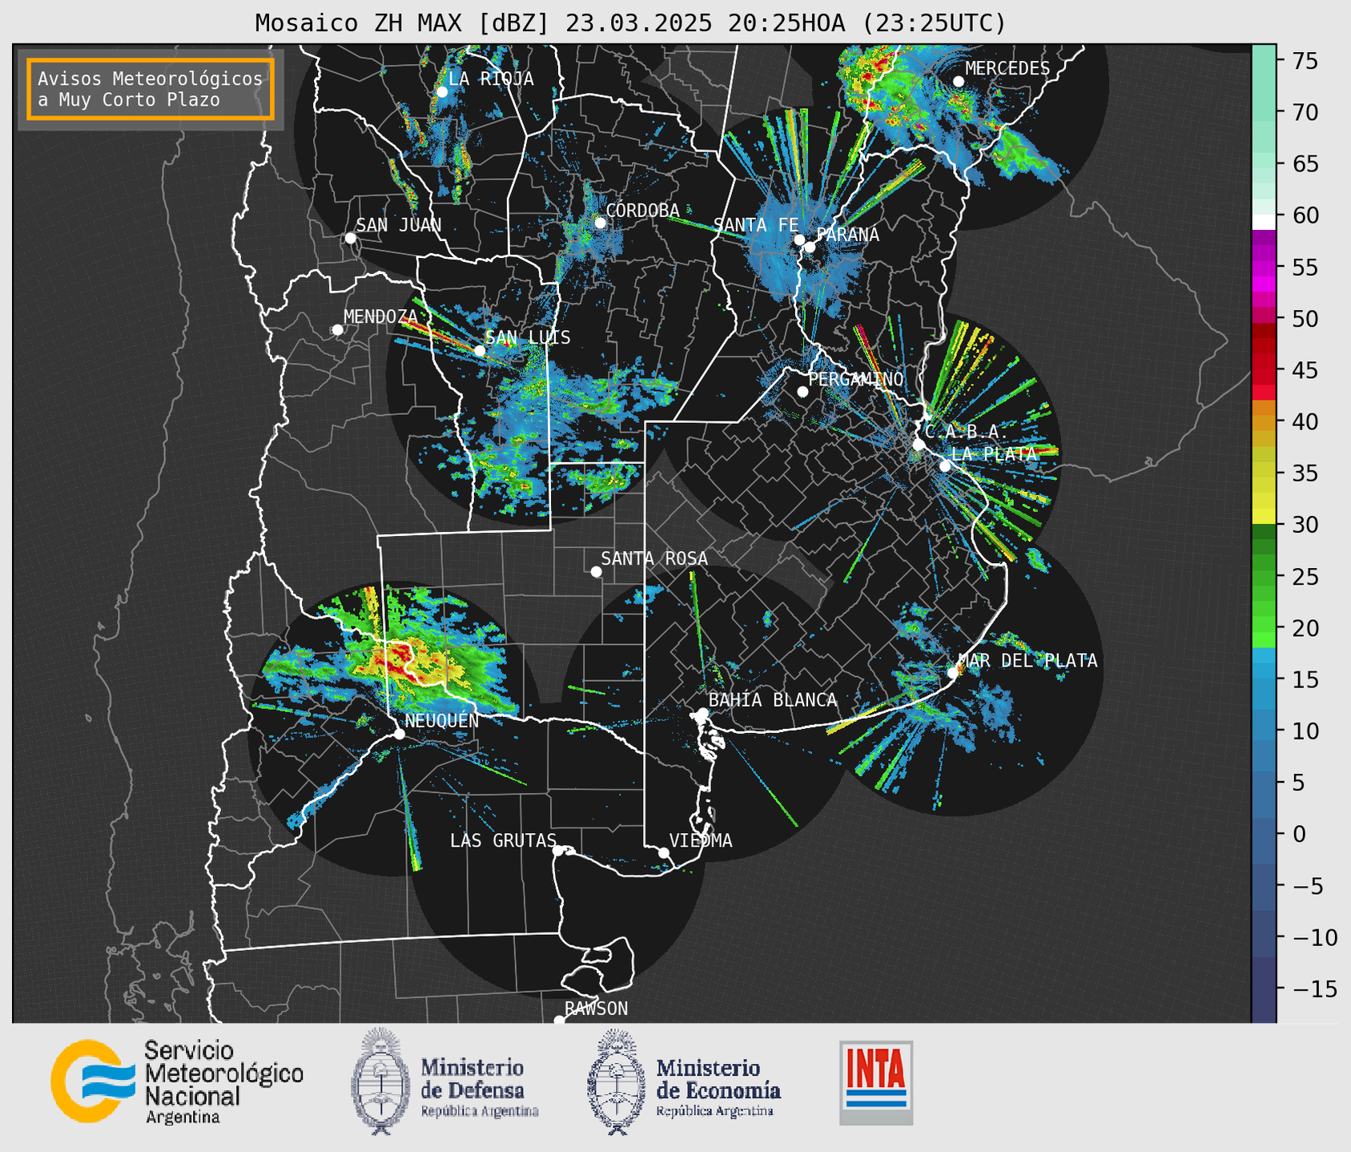Click the Ministerio de Defensa emblem
Viewport: 1351px width, 1152px height.
(x=380, y=1082)
